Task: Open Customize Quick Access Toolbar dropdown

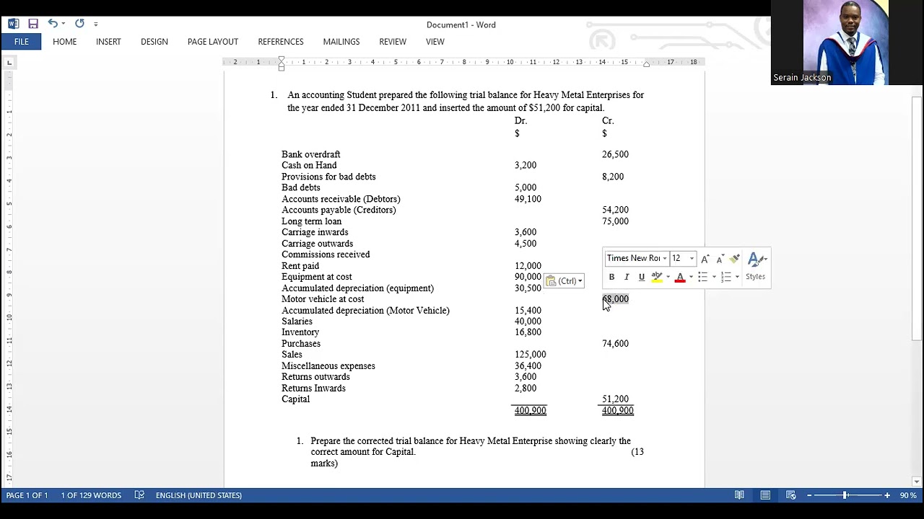Action: tap(96, 24)
